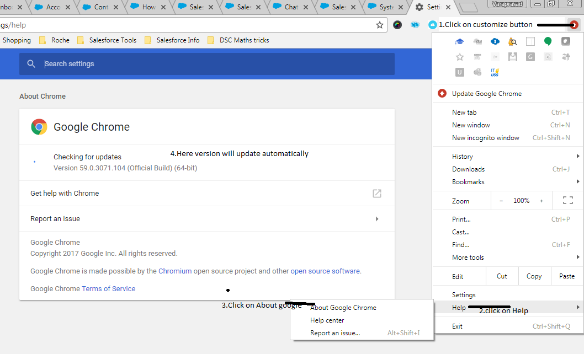Switch to the Chat browser tab
584x354 pixels.
290,7
